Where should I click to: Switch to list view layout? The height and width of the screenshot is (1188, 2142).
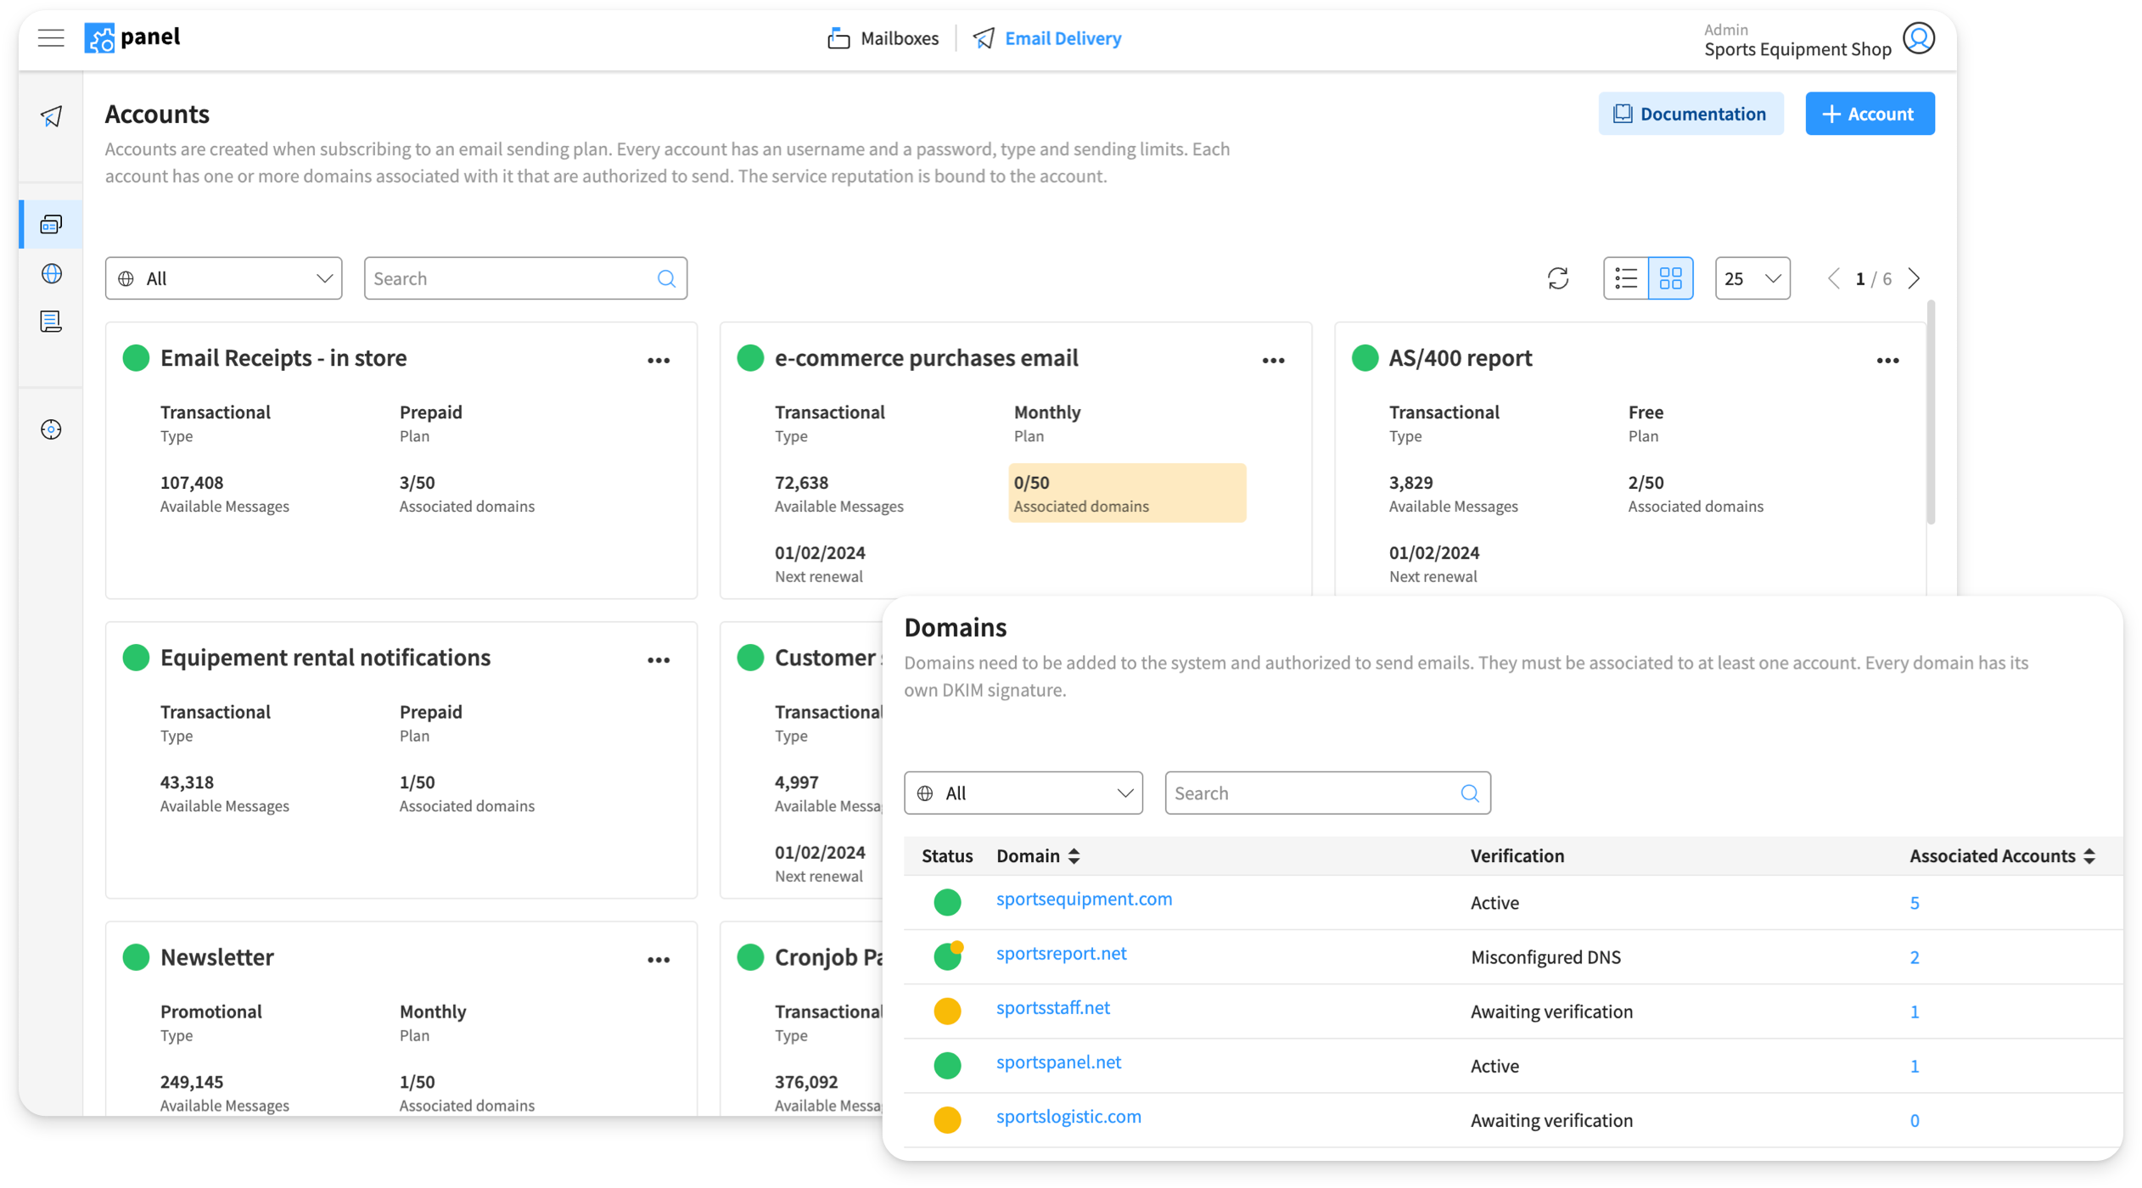(1625, 278)
